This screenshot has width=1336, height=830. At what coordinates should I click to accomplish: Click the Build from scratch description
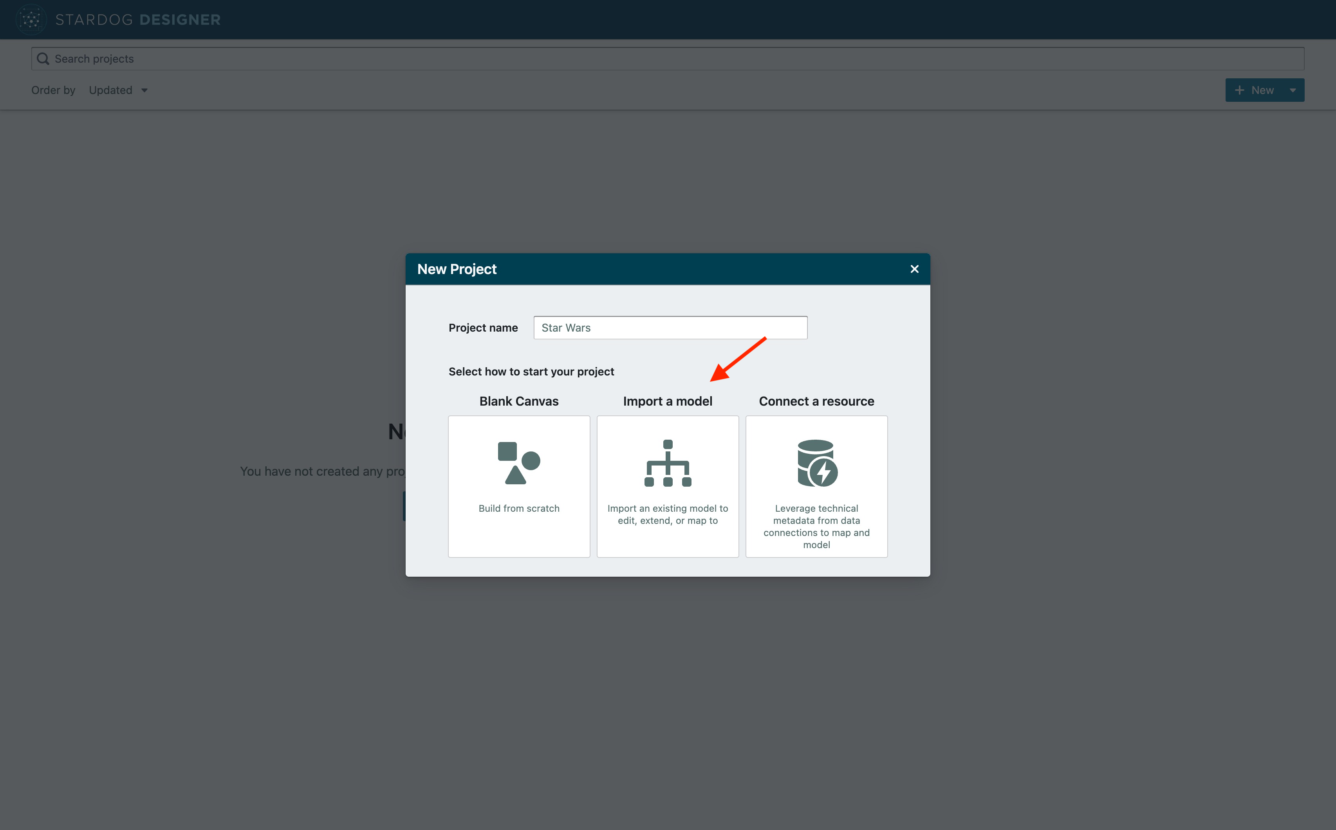pos(519,508)
